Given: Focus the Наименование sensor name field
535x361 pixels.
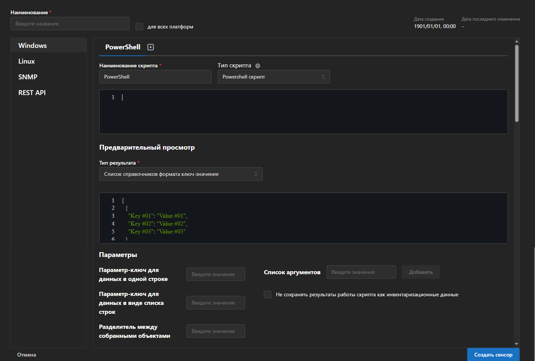Looking at the screenshot, I should 70,24.
